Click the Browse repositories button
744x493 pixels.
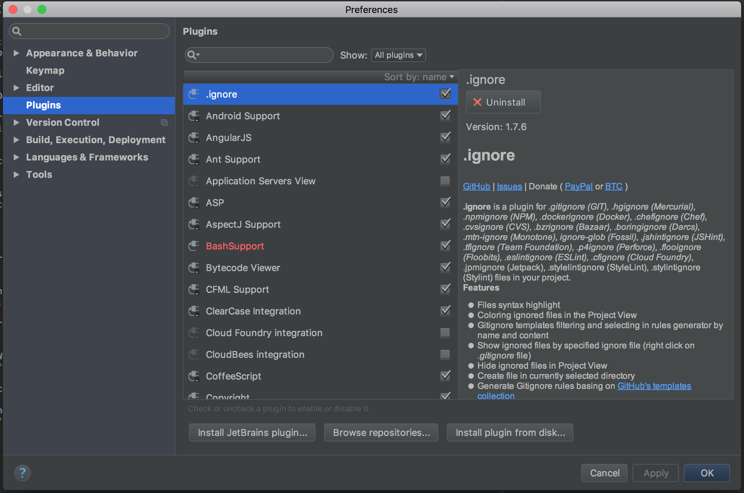pyautogui.click(x=381, y=432)
